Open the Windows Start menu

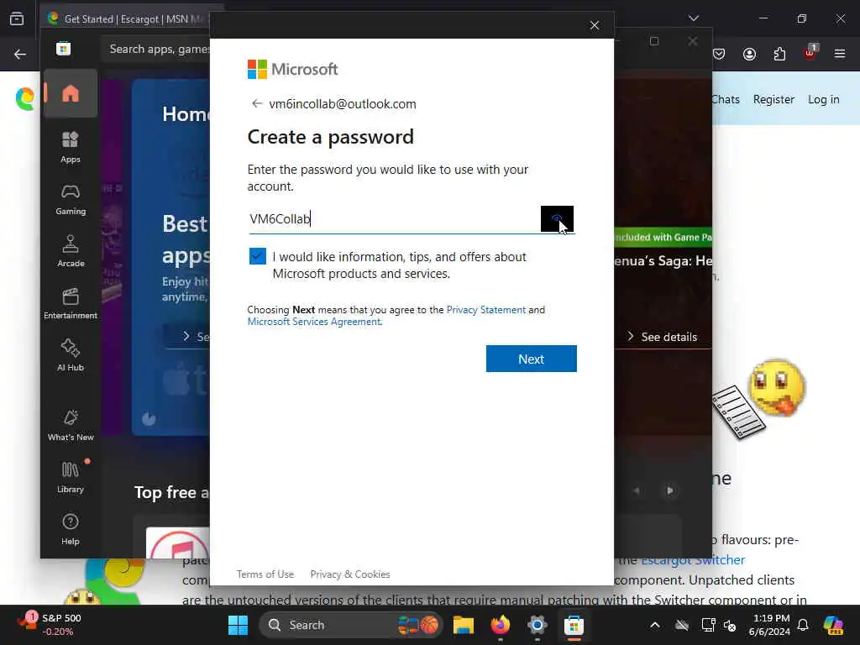(238, 625)
